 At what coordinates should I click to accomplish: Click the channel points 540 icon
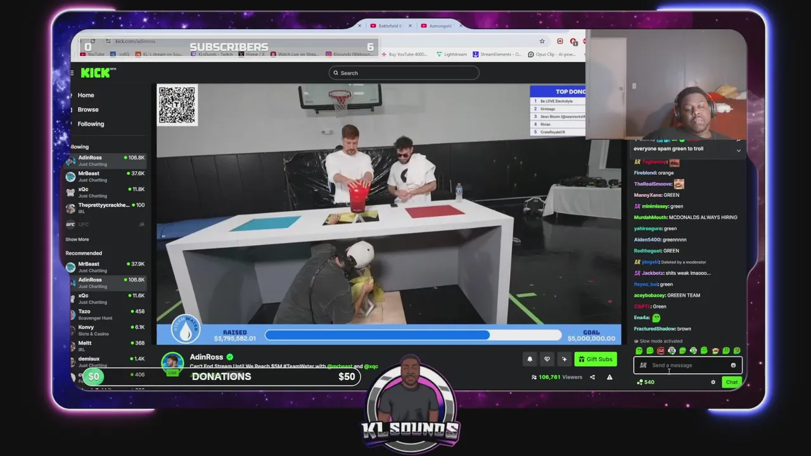(640, 382)
